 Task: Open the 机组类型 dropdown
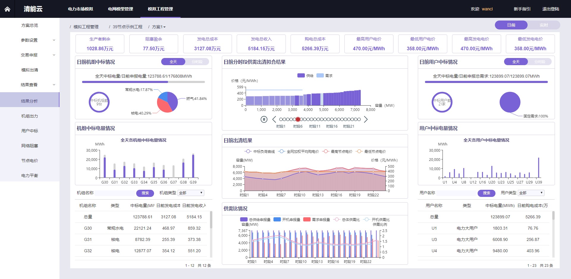[191, 193]
